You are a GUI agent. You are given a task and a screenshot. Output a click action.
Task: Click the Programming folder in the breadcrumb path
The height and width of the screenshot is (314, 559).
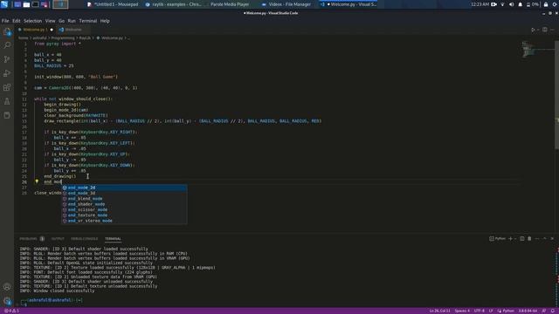[x=63, y=38]
